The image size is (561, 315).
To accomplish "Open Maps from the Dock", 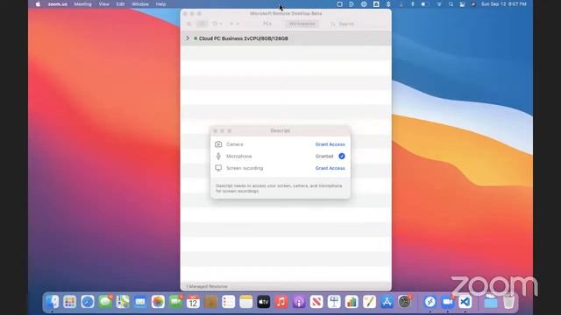I will (x=123, y=302).
